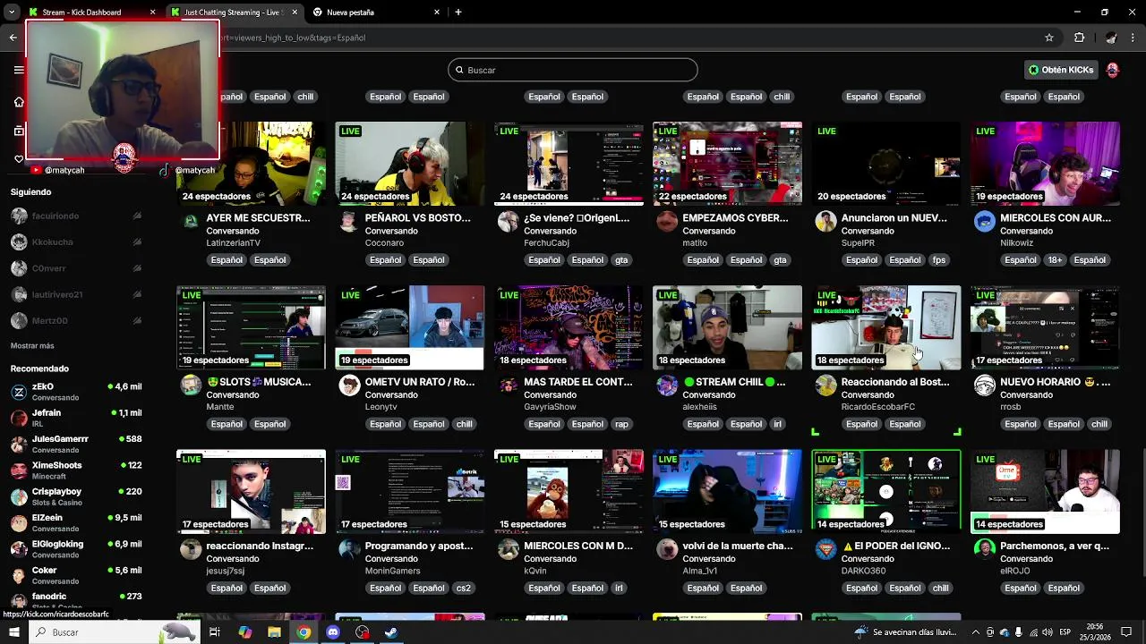The height and width of the screenshot is (644, 1146).
Task: Open the PEÑAROL VS BOSTO... stream thumbnail
Action: pyautogui.click(x=410, y=164)
